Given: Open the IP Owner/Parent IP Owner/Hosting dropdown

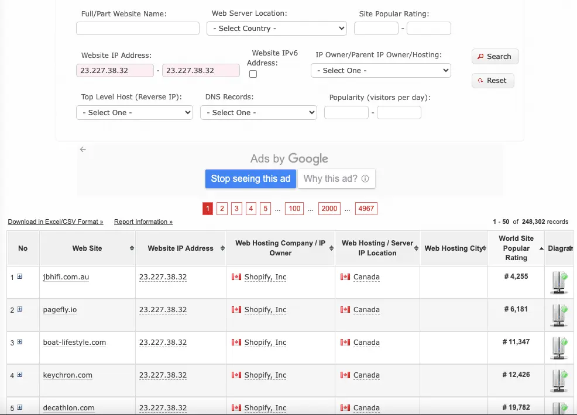Looking at the screenshot, I should 380,70.
